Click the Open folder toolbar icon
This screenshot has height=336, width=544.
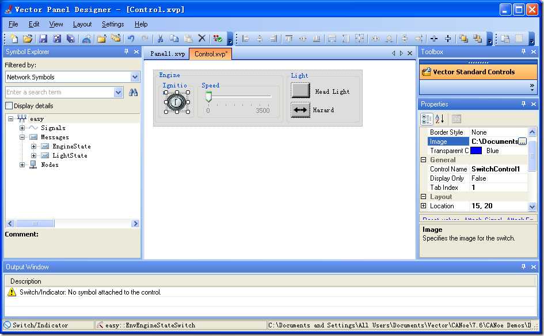coord(28,39)
